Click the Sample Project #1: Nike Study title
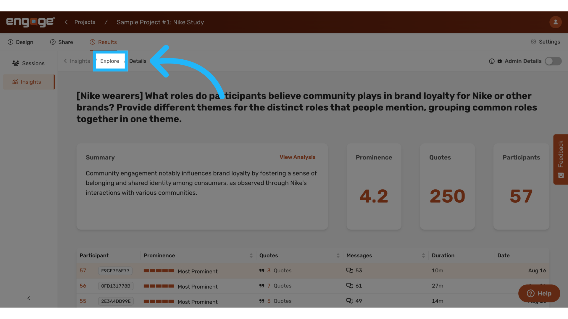This screenshot has height=319, width=568. pos(160,22)
